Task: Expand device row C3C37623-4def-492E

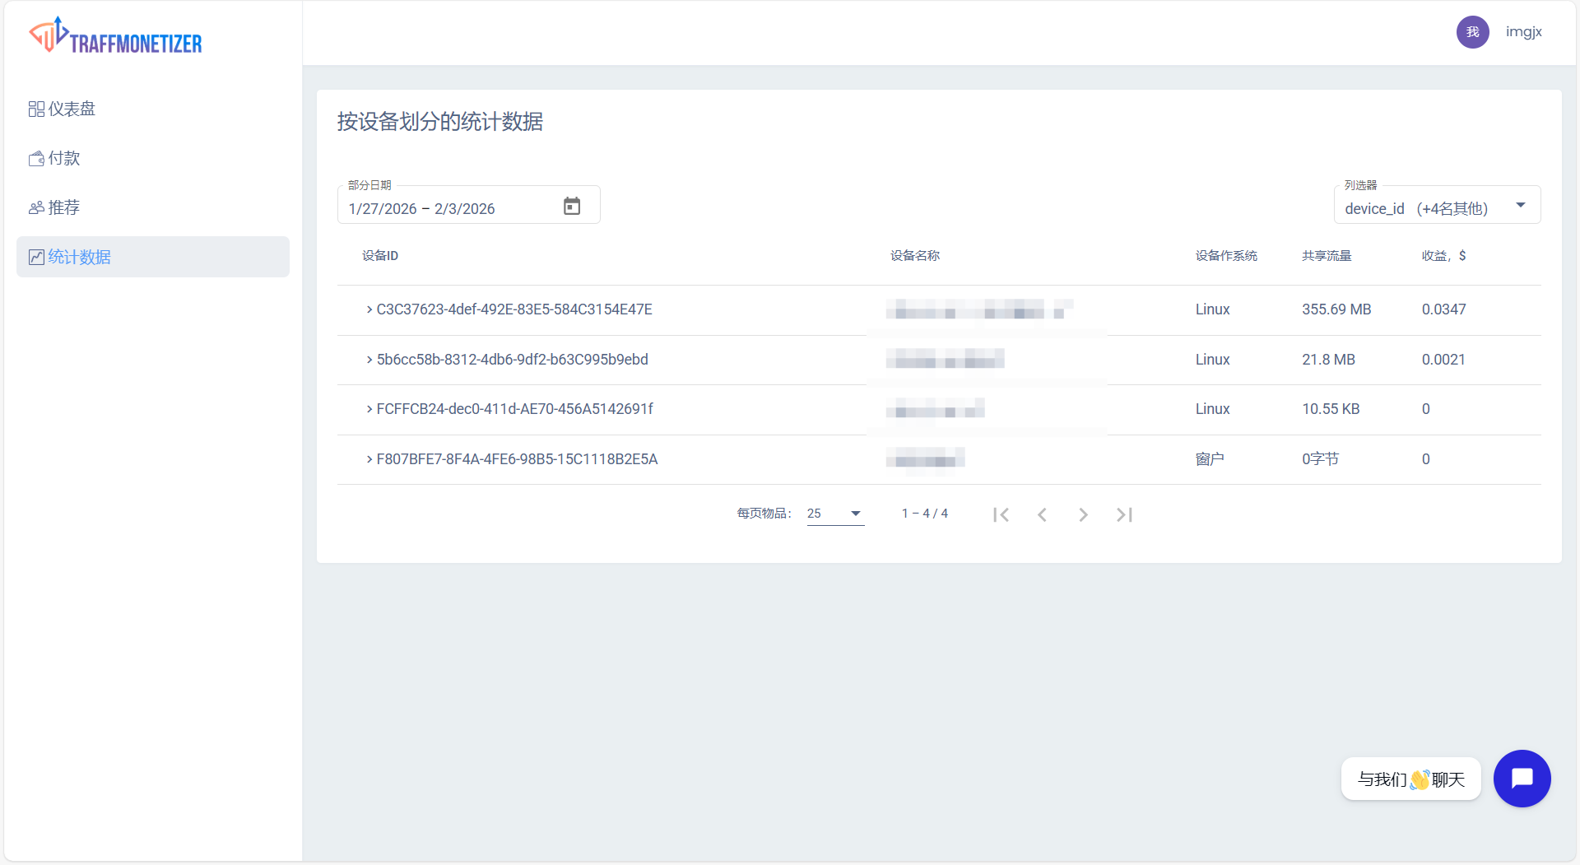Action: point(369,309)
